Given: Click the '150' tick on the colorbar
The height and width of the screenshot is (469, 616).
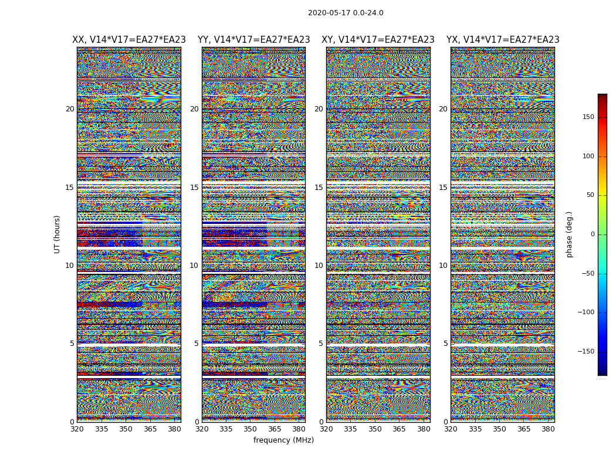Looking at the screenshot, I should [588, 117].
